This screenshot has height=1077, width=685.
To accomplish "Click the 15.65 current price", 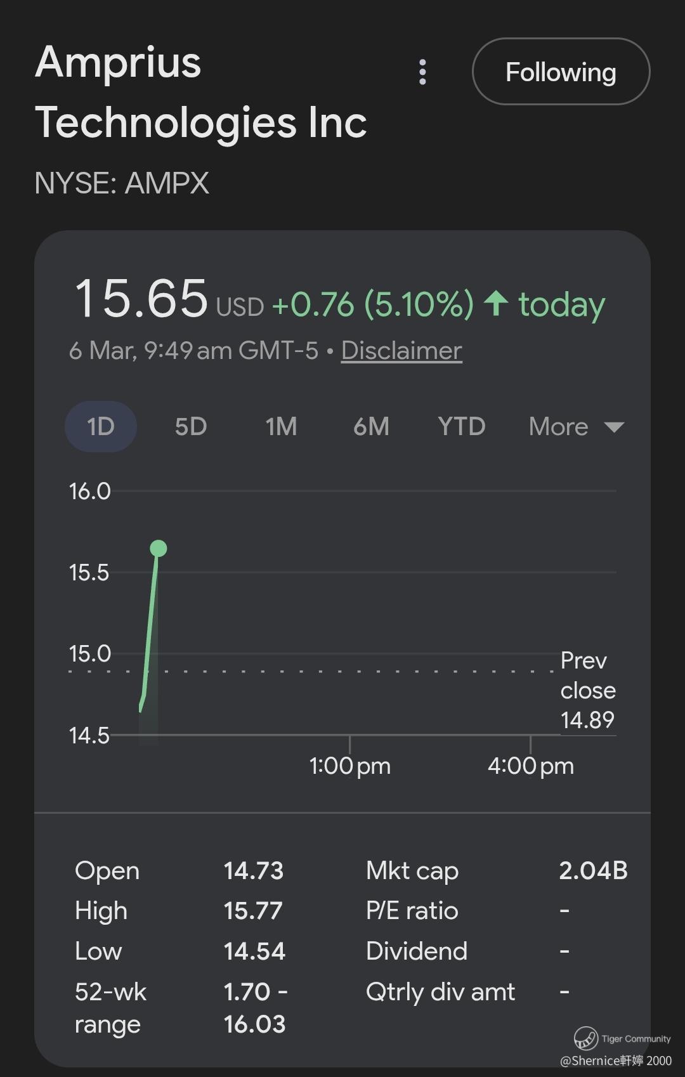I will click(141, 298).
